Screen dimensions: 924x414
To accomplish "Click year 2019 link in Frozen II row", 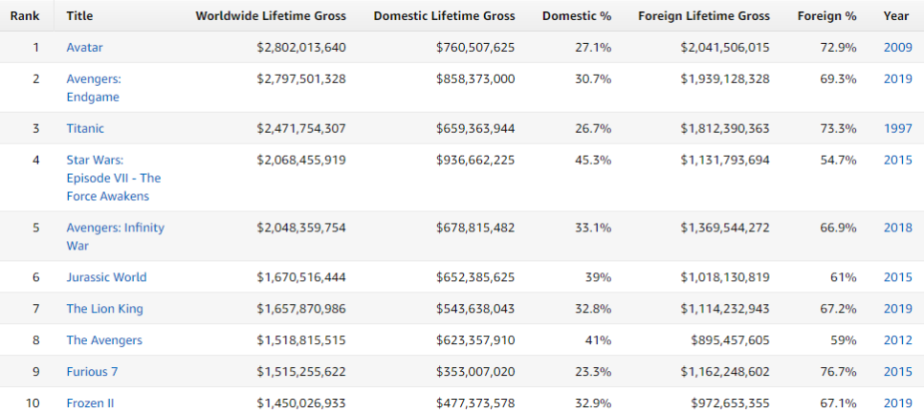I will 897,403.
